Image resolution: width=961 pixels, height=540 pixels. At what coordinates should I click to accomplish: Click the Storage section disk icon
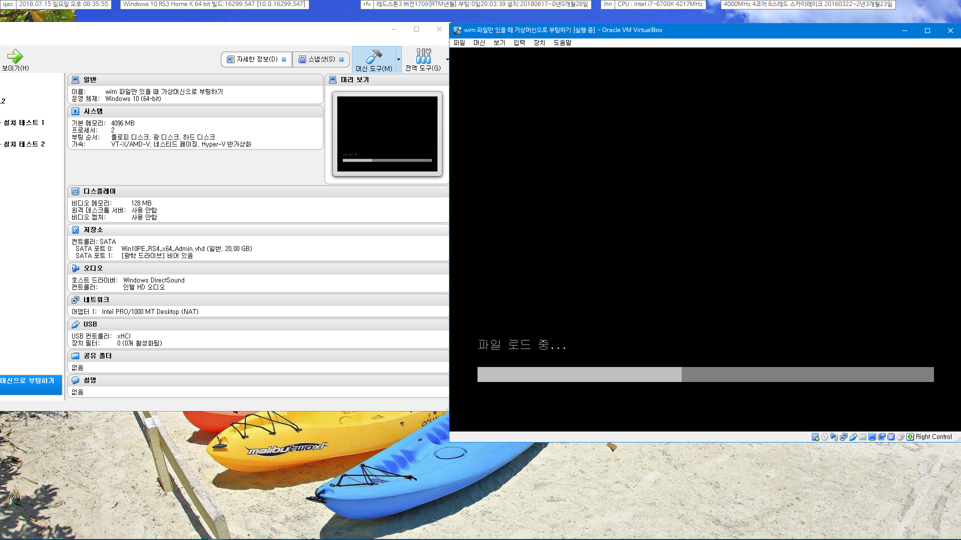coord(76,229)
